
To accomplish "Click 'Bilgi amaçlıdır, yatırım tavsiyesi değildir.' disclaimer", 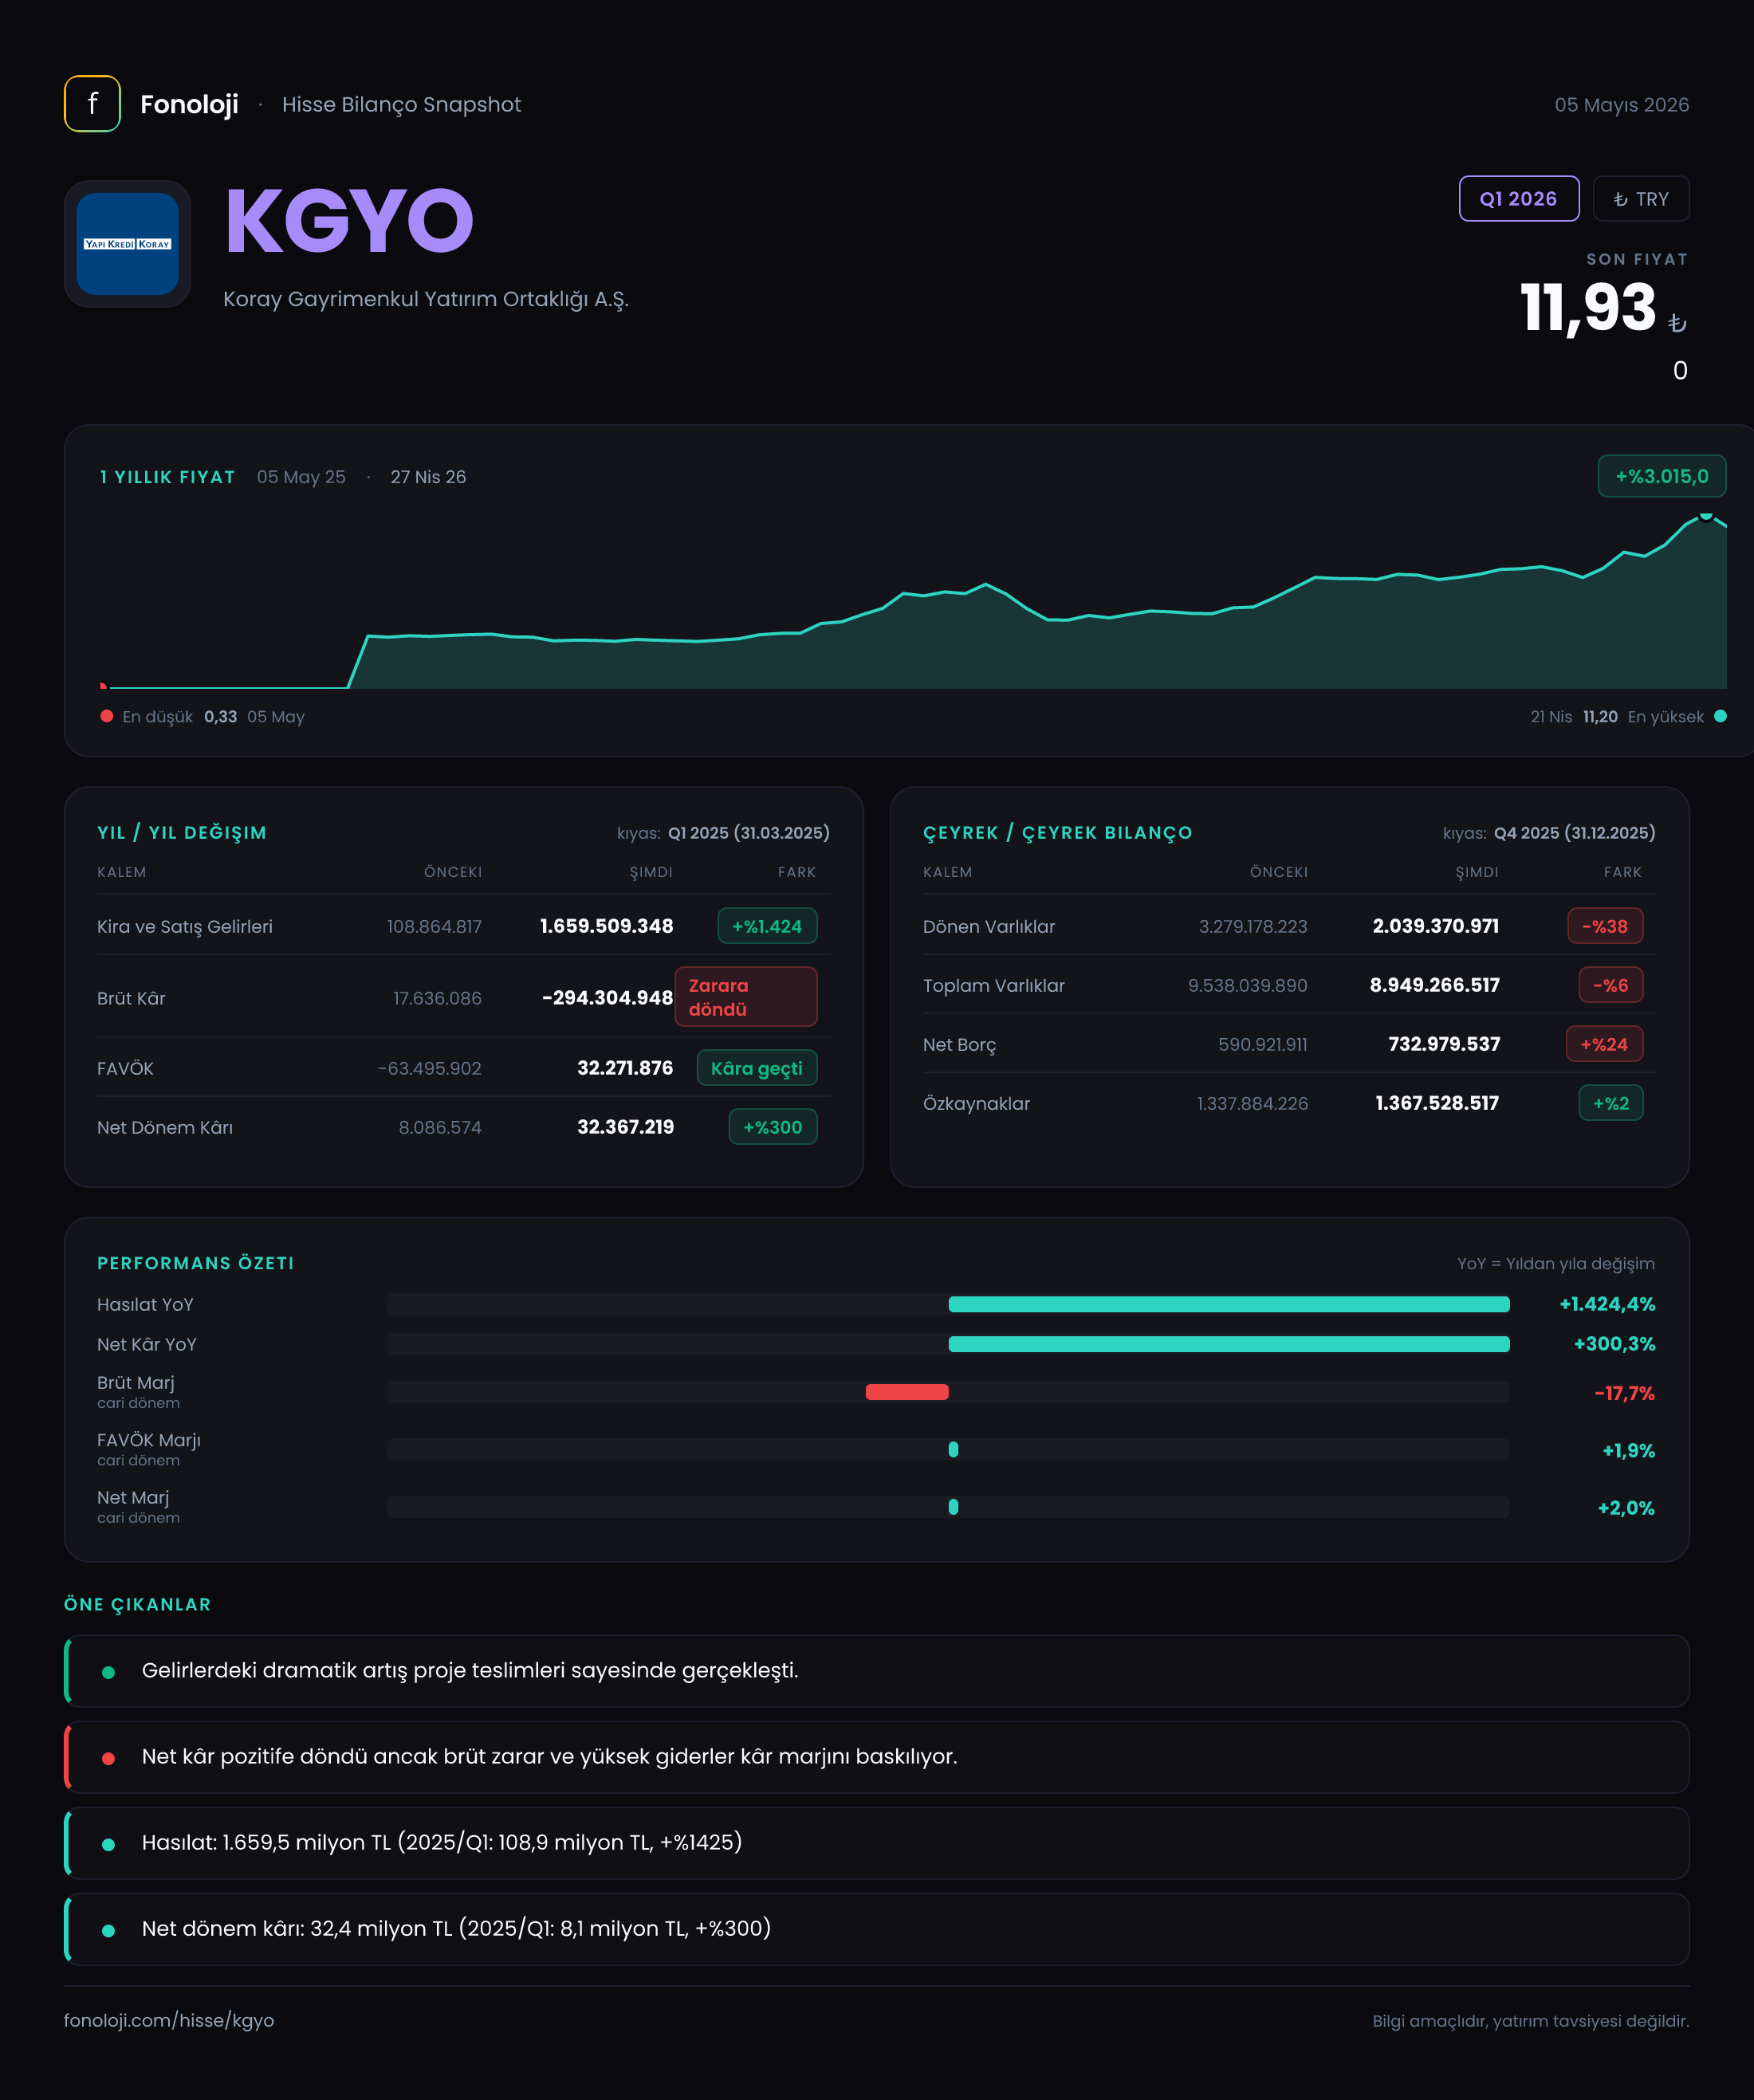I will click(x=1531, y=2021).
